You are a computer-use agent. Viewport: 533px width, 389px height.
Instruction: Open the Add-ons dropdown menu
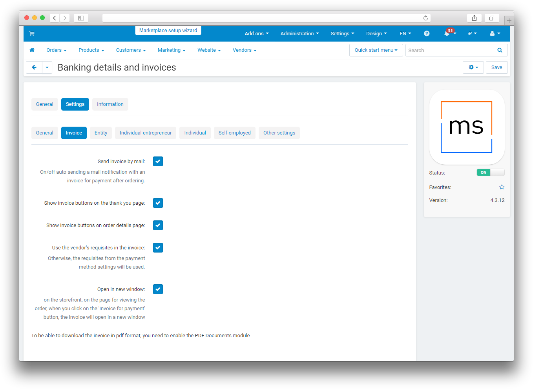pyautogui.click(x=256, y=34)
